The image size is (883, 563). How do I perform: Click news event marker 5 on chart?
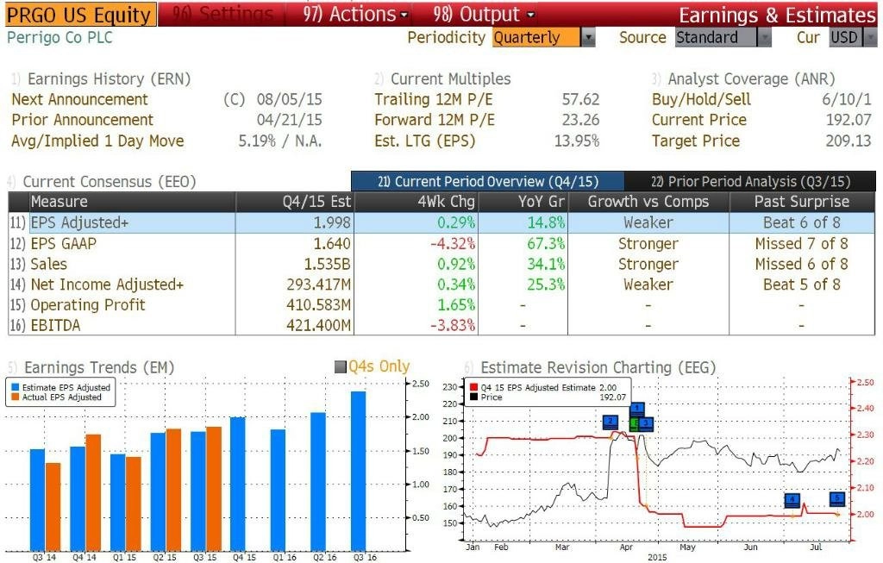click(x=837, y=498)
